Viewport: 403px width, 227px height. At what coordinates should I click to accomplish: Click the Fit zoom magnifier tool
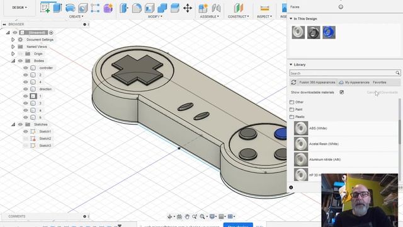click(x=203, y=217)
